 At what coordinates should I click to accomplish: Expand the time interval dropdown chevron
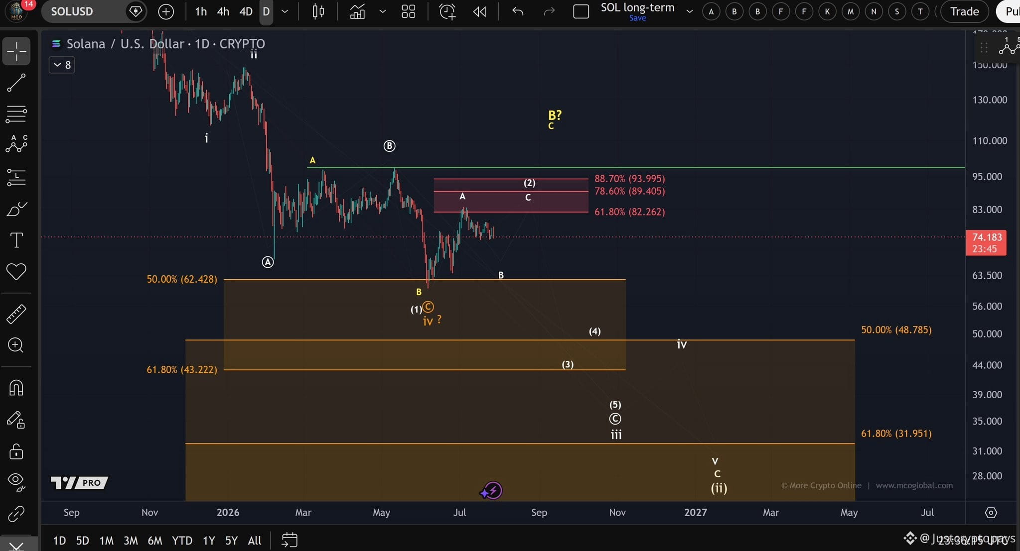pos(285,11)
